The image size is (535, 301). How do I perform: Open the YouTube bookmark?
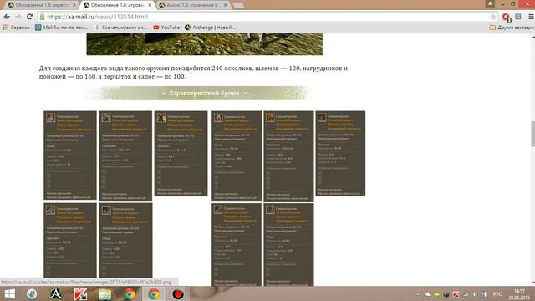click(166, 28)
